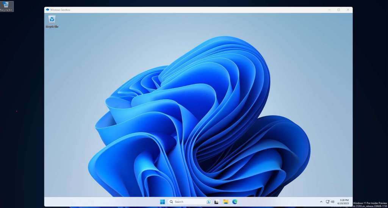Launch Microsoft Edge from the Sandbox taskbar
This screenshot has height=208, width=388.
(235, 202)
